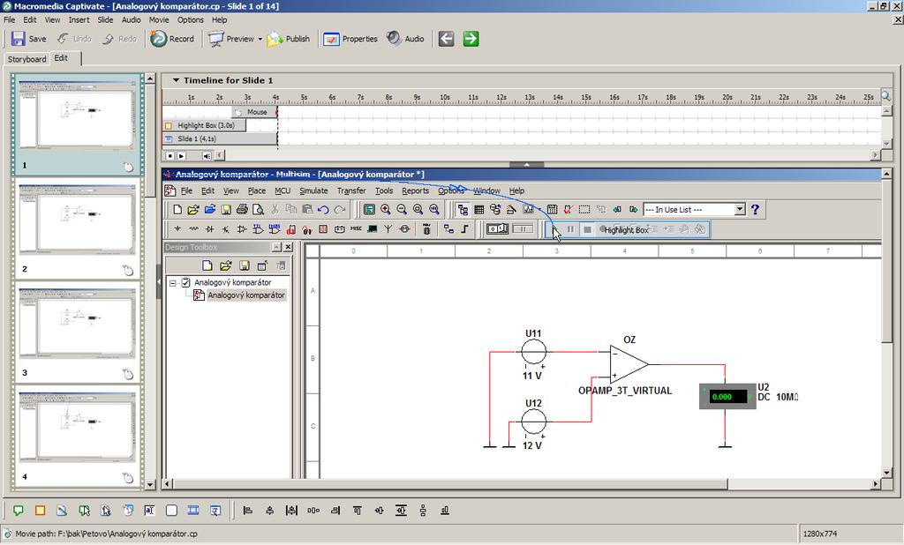Click the distribute horizontally icon
The height and width of the screenshot is (545, 904).
[x=313, y=511]
